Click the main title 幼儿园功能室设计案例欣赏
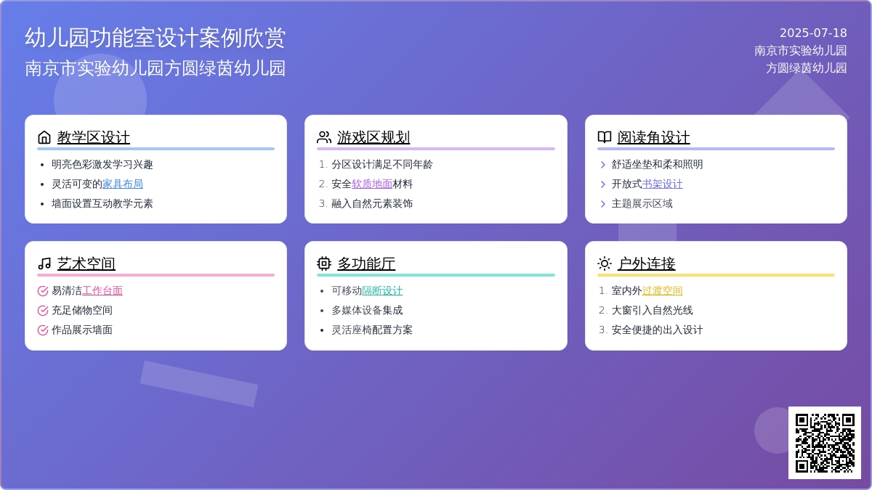 coord(156,38)
